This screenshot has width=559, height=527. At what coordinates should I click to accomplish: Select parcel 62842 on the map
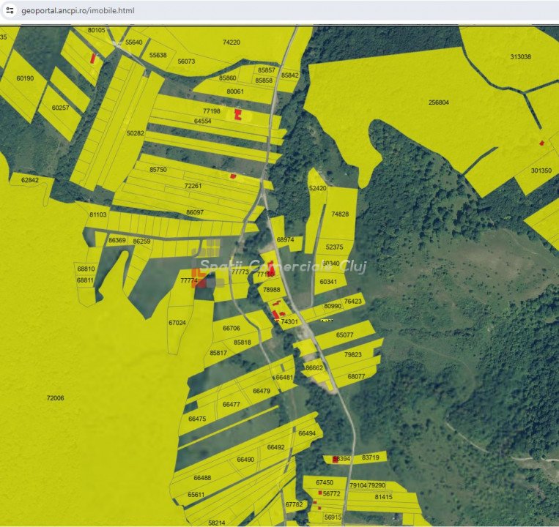click(x=29, y=179)
